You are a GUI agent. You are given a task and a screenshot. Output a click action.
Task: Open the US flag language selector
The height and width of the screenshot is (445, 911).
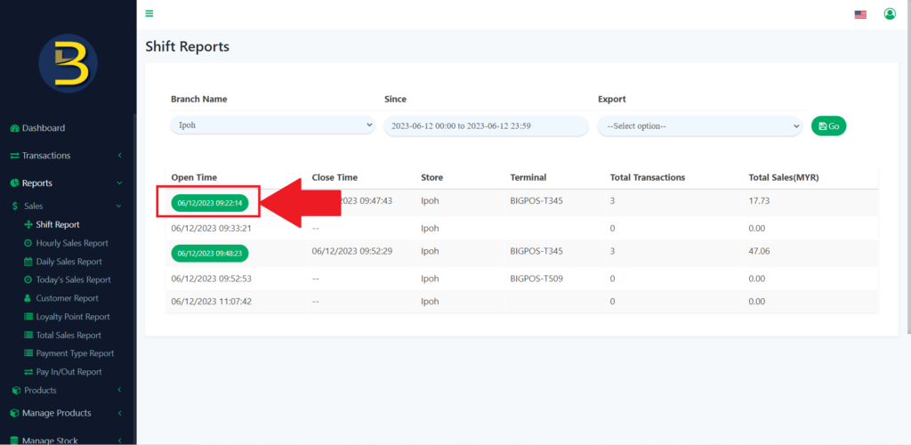click(x=859, y=14)
